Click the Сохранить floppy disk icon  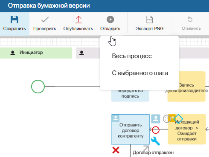click(15, 20)
